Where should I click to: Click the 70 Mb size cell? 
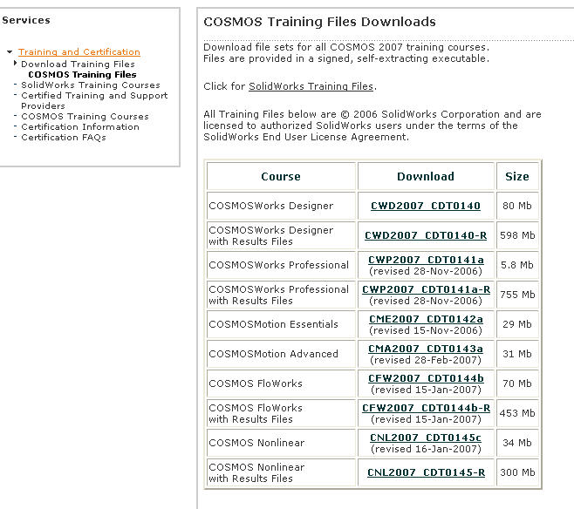coord(517,383)
